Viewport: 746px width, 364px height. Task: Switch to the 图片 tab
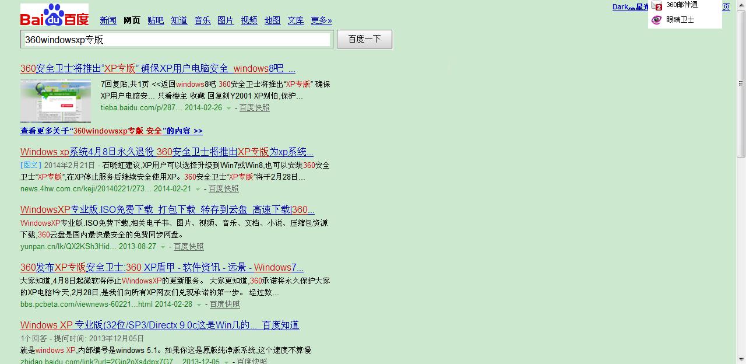coord(226,20)
